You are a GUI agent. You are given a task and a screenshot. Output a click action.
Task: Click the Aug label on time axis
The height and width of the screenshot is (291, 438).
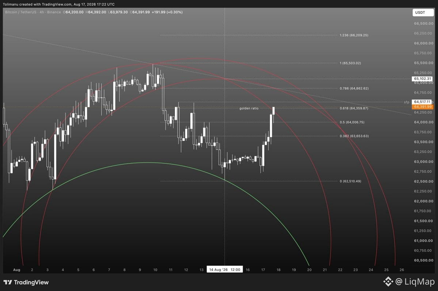tap(16, 270)
